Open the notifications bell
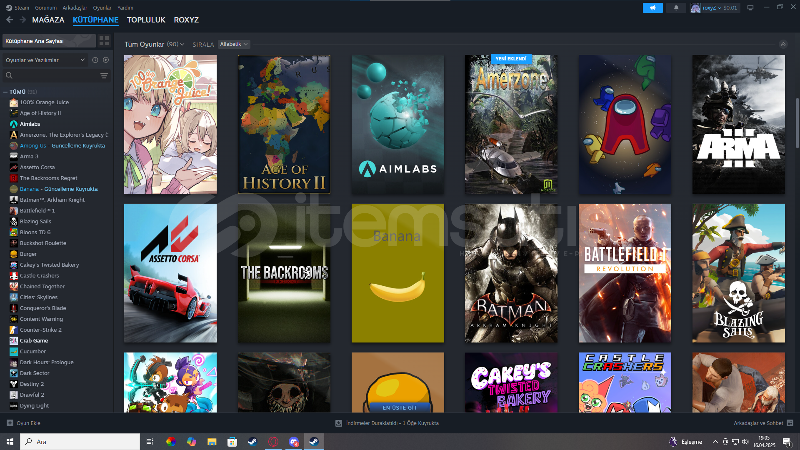Viewport: 800px width, 450px height. pos(676,7)
